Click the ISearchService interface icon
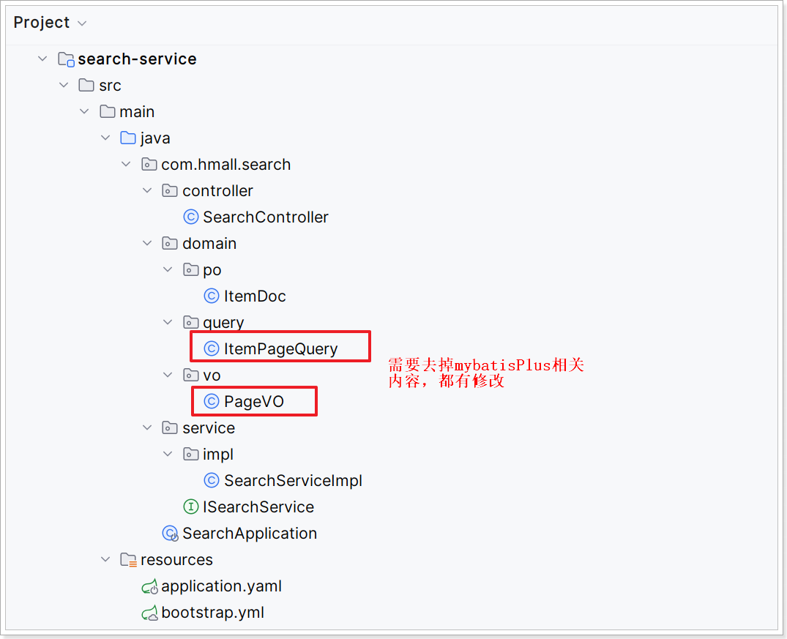 (x=190, y=507)
